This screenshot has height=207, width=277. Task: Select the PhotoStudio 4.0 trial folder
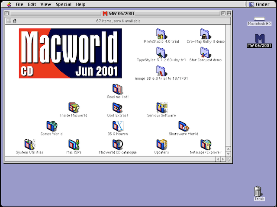(x=161, y=34)
